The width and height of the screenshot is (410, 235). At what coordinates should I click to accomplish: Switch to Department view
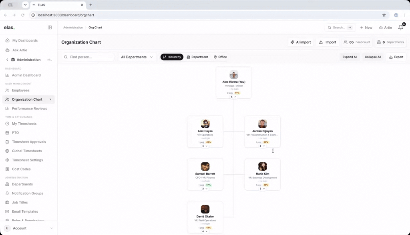pyautogui.click(x=197, y=57)
